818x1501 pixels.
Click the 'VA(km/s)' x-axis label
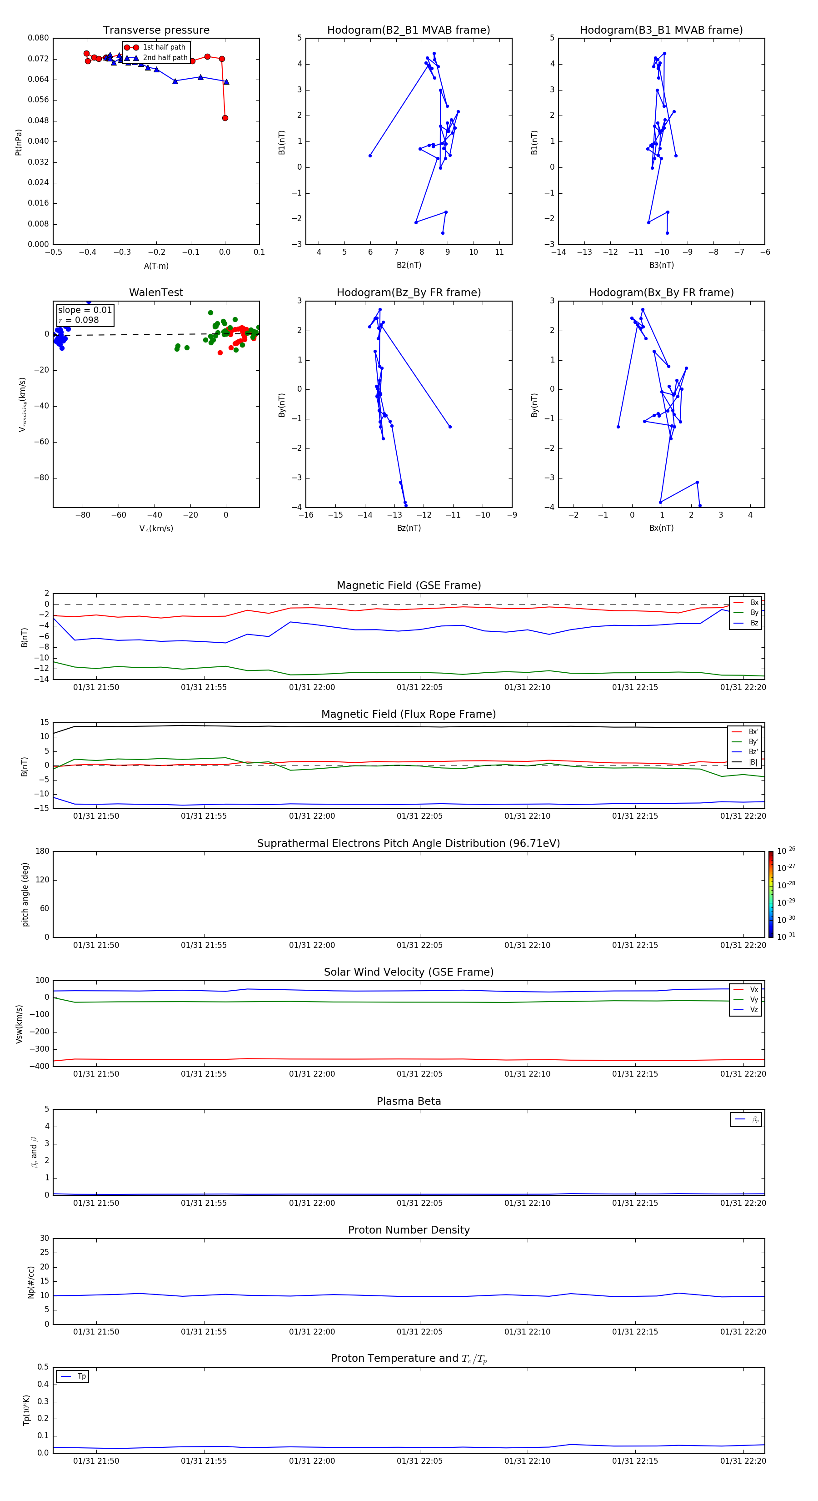tap(156, 529)
